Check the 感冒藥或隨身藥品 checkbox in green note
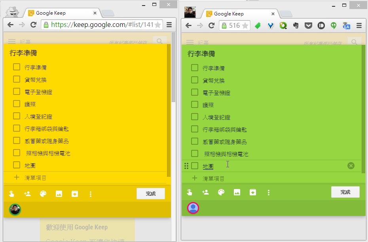368x242 pixels. (x=195, y=141)
